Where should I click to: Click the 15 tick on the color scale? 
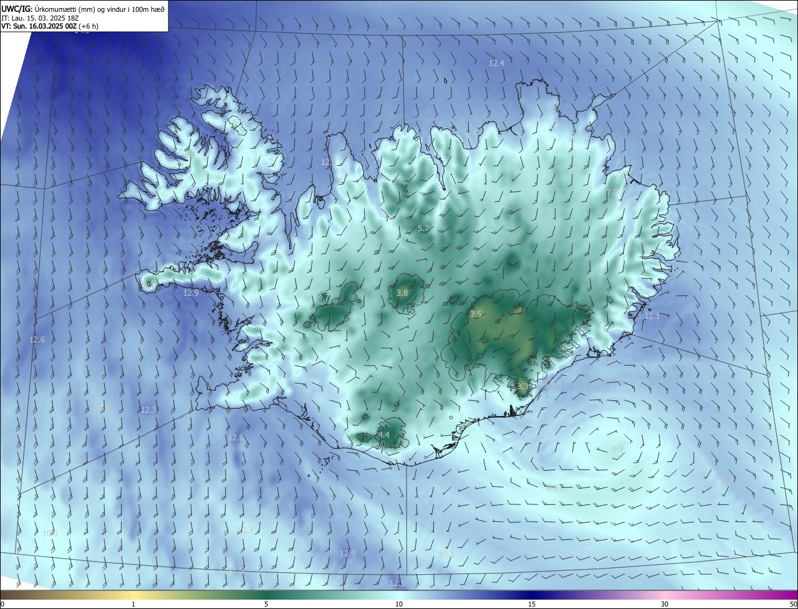pos(532,604)
